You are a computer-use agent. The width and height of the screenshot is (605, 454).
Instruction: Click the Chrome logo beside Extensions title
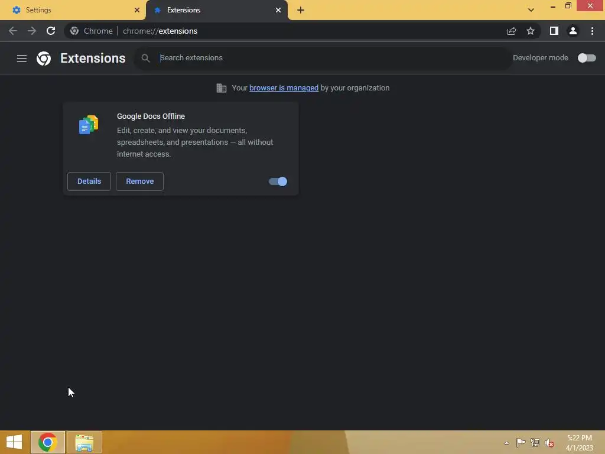tap(44, 59)
